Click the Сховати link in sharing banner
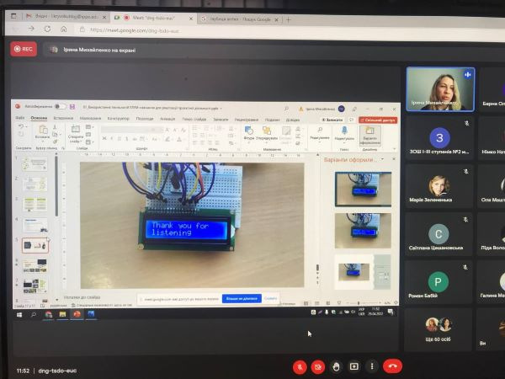The image size is (505, 379). tap(270, 299)
